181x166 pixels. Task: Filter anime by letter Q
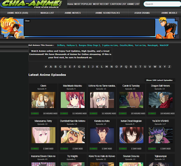click(x=126, y=67)
